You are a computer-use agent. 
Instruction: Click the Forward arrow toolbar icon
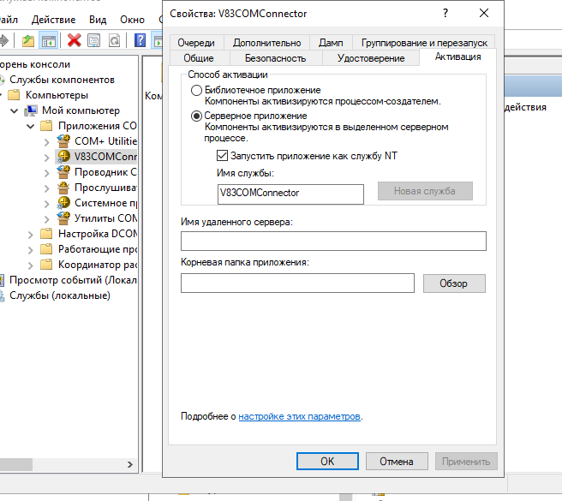tap(3, 41)
